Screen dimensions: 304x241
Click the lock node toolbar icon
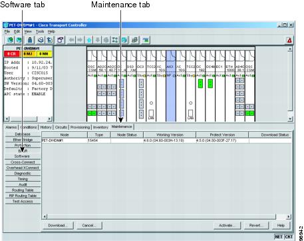(30, 40)
